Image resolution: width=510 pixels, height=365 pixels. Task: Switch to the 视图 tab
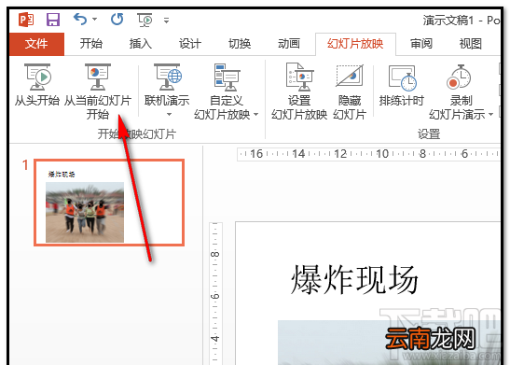(x=470, y=44)
